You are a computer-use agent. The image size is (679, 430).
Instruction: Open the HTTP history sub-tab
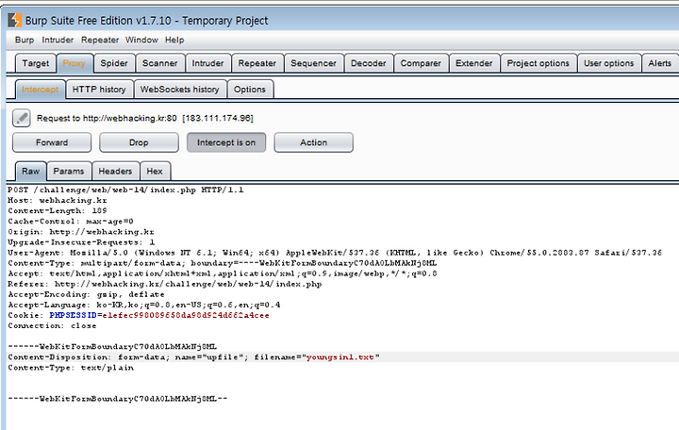click(99, 90)
